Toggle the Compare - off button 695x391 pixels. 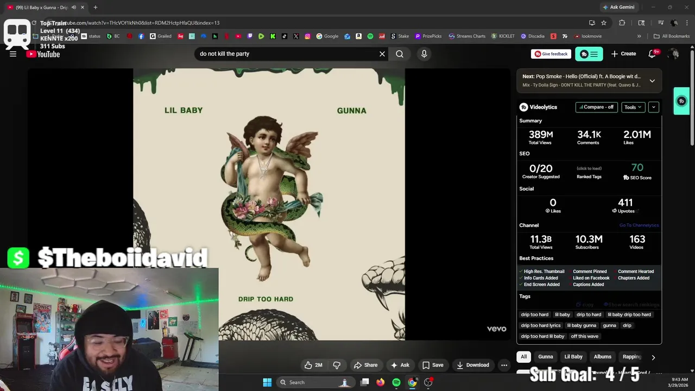coord(597,107)
